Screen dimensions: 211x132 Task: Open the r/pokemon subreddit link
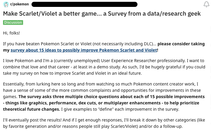pos(20,4)
